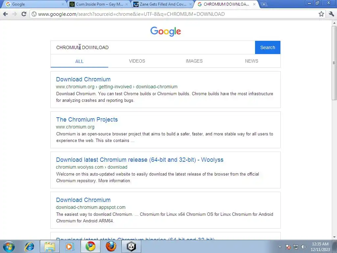Open the network tray icon
Image resolution: width=337 pixels, height=253 pixels.
[x=296, y=247]
